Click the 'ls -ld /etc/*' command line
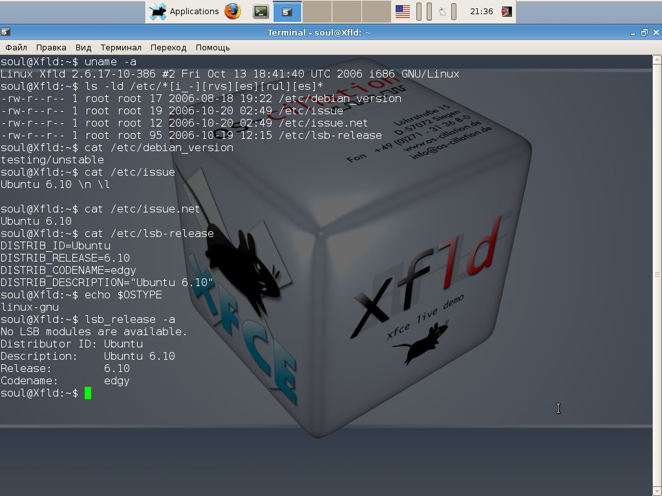Viewport: 662px width, 496px height. 162,86
